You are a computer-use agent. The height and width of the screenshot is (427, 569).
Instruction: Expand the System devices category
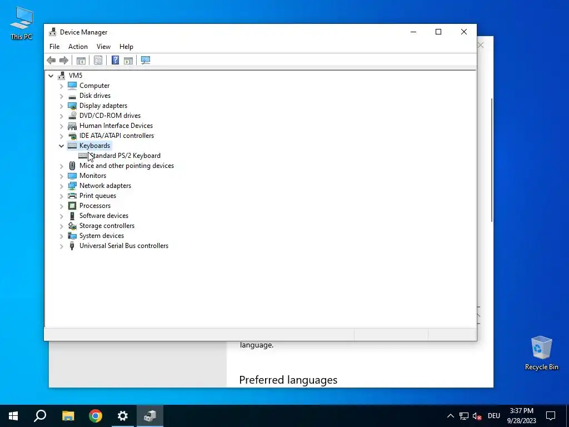point(61,236)
